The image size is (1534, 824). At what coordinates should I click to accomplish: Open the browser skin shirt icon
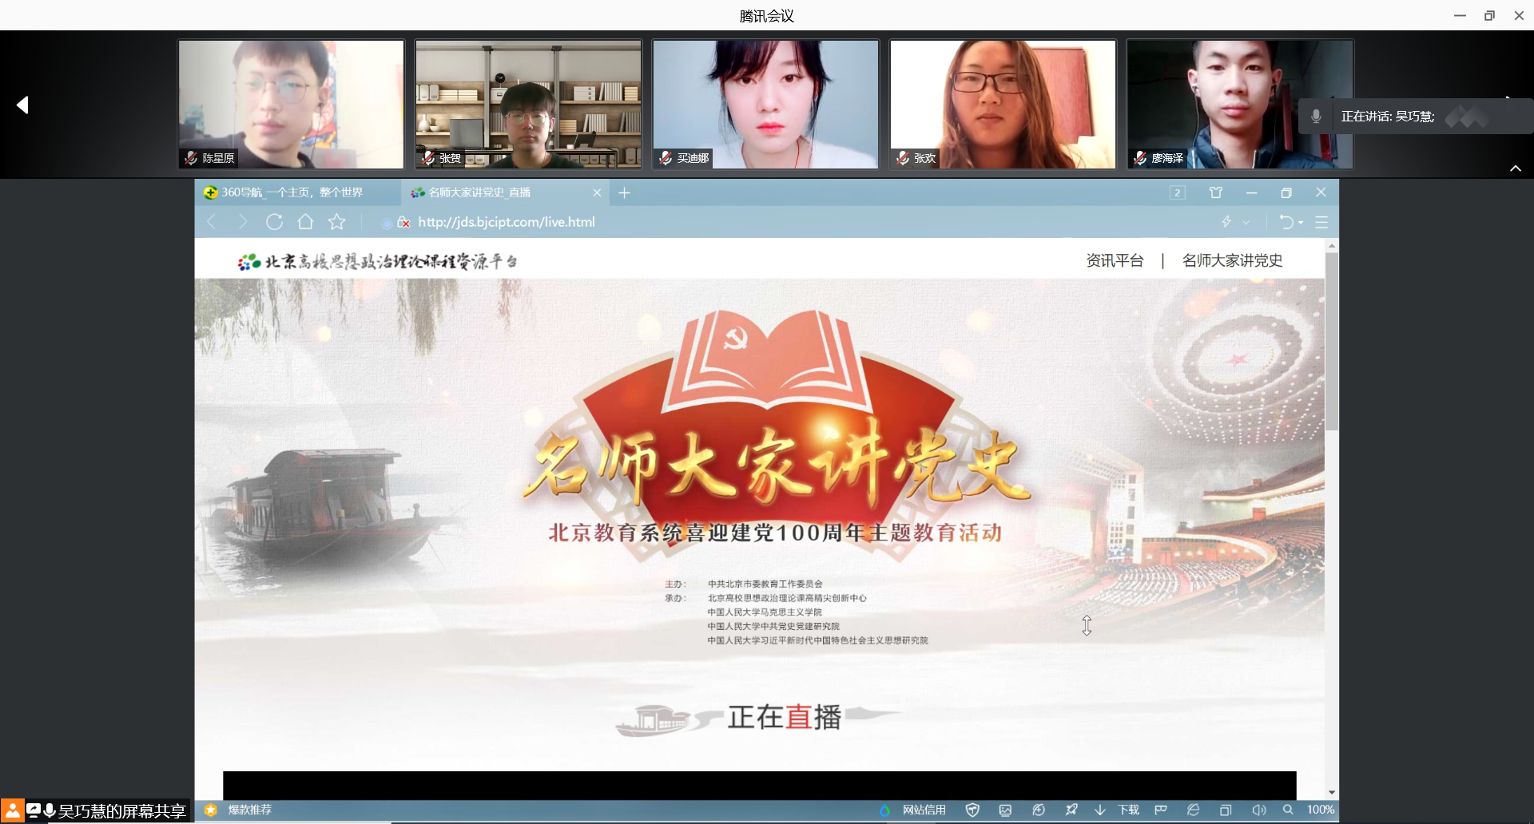point(1216,192)
